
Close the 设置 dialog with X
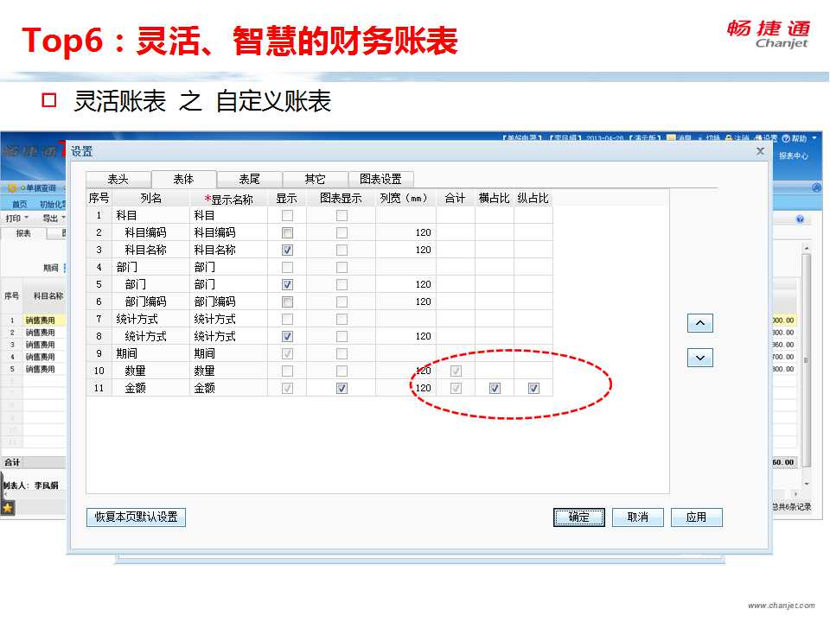pyautogui.click(x=760, y=151)
